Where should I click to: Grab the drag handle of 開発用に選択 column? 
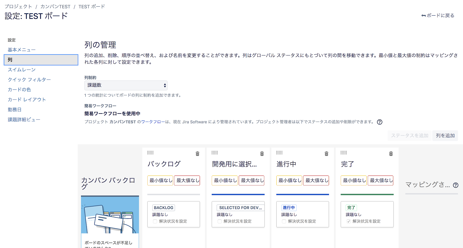pos(215,153)
